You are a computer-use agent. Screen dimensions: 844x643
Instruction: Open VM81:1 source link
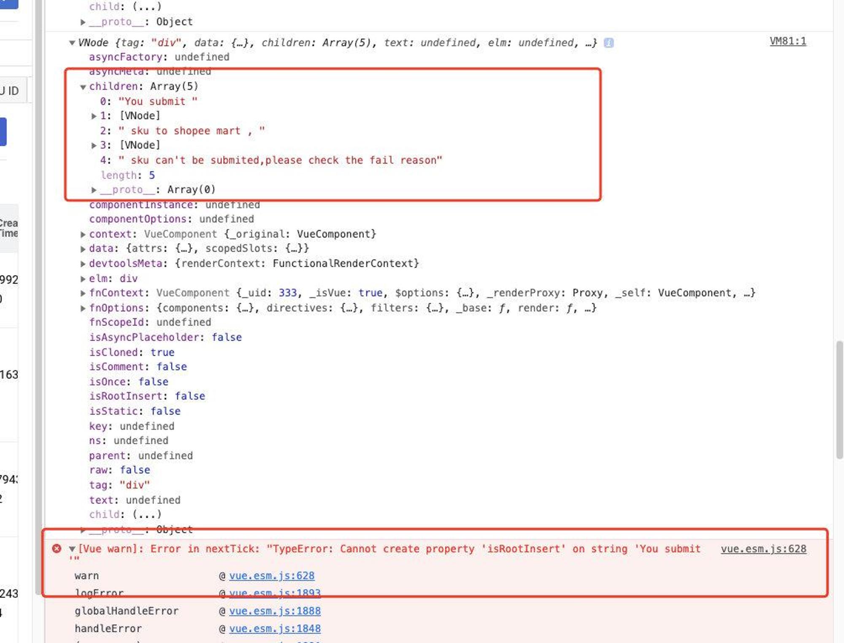tap(788, 41)
